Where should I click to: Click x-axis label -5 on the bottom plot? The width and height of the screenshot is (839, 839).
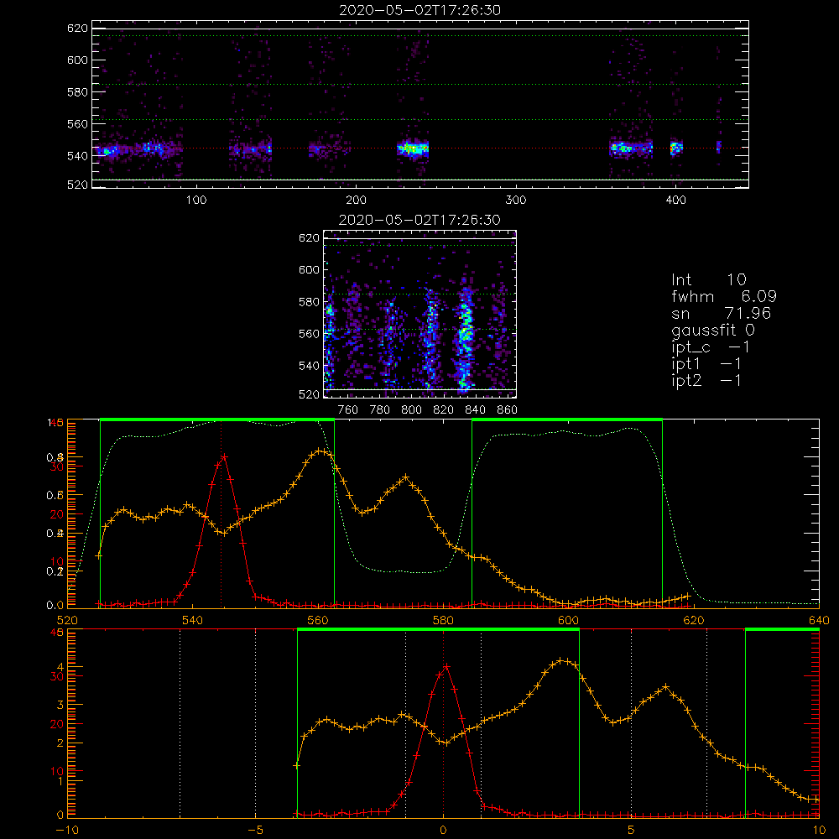tap(255, 830)
